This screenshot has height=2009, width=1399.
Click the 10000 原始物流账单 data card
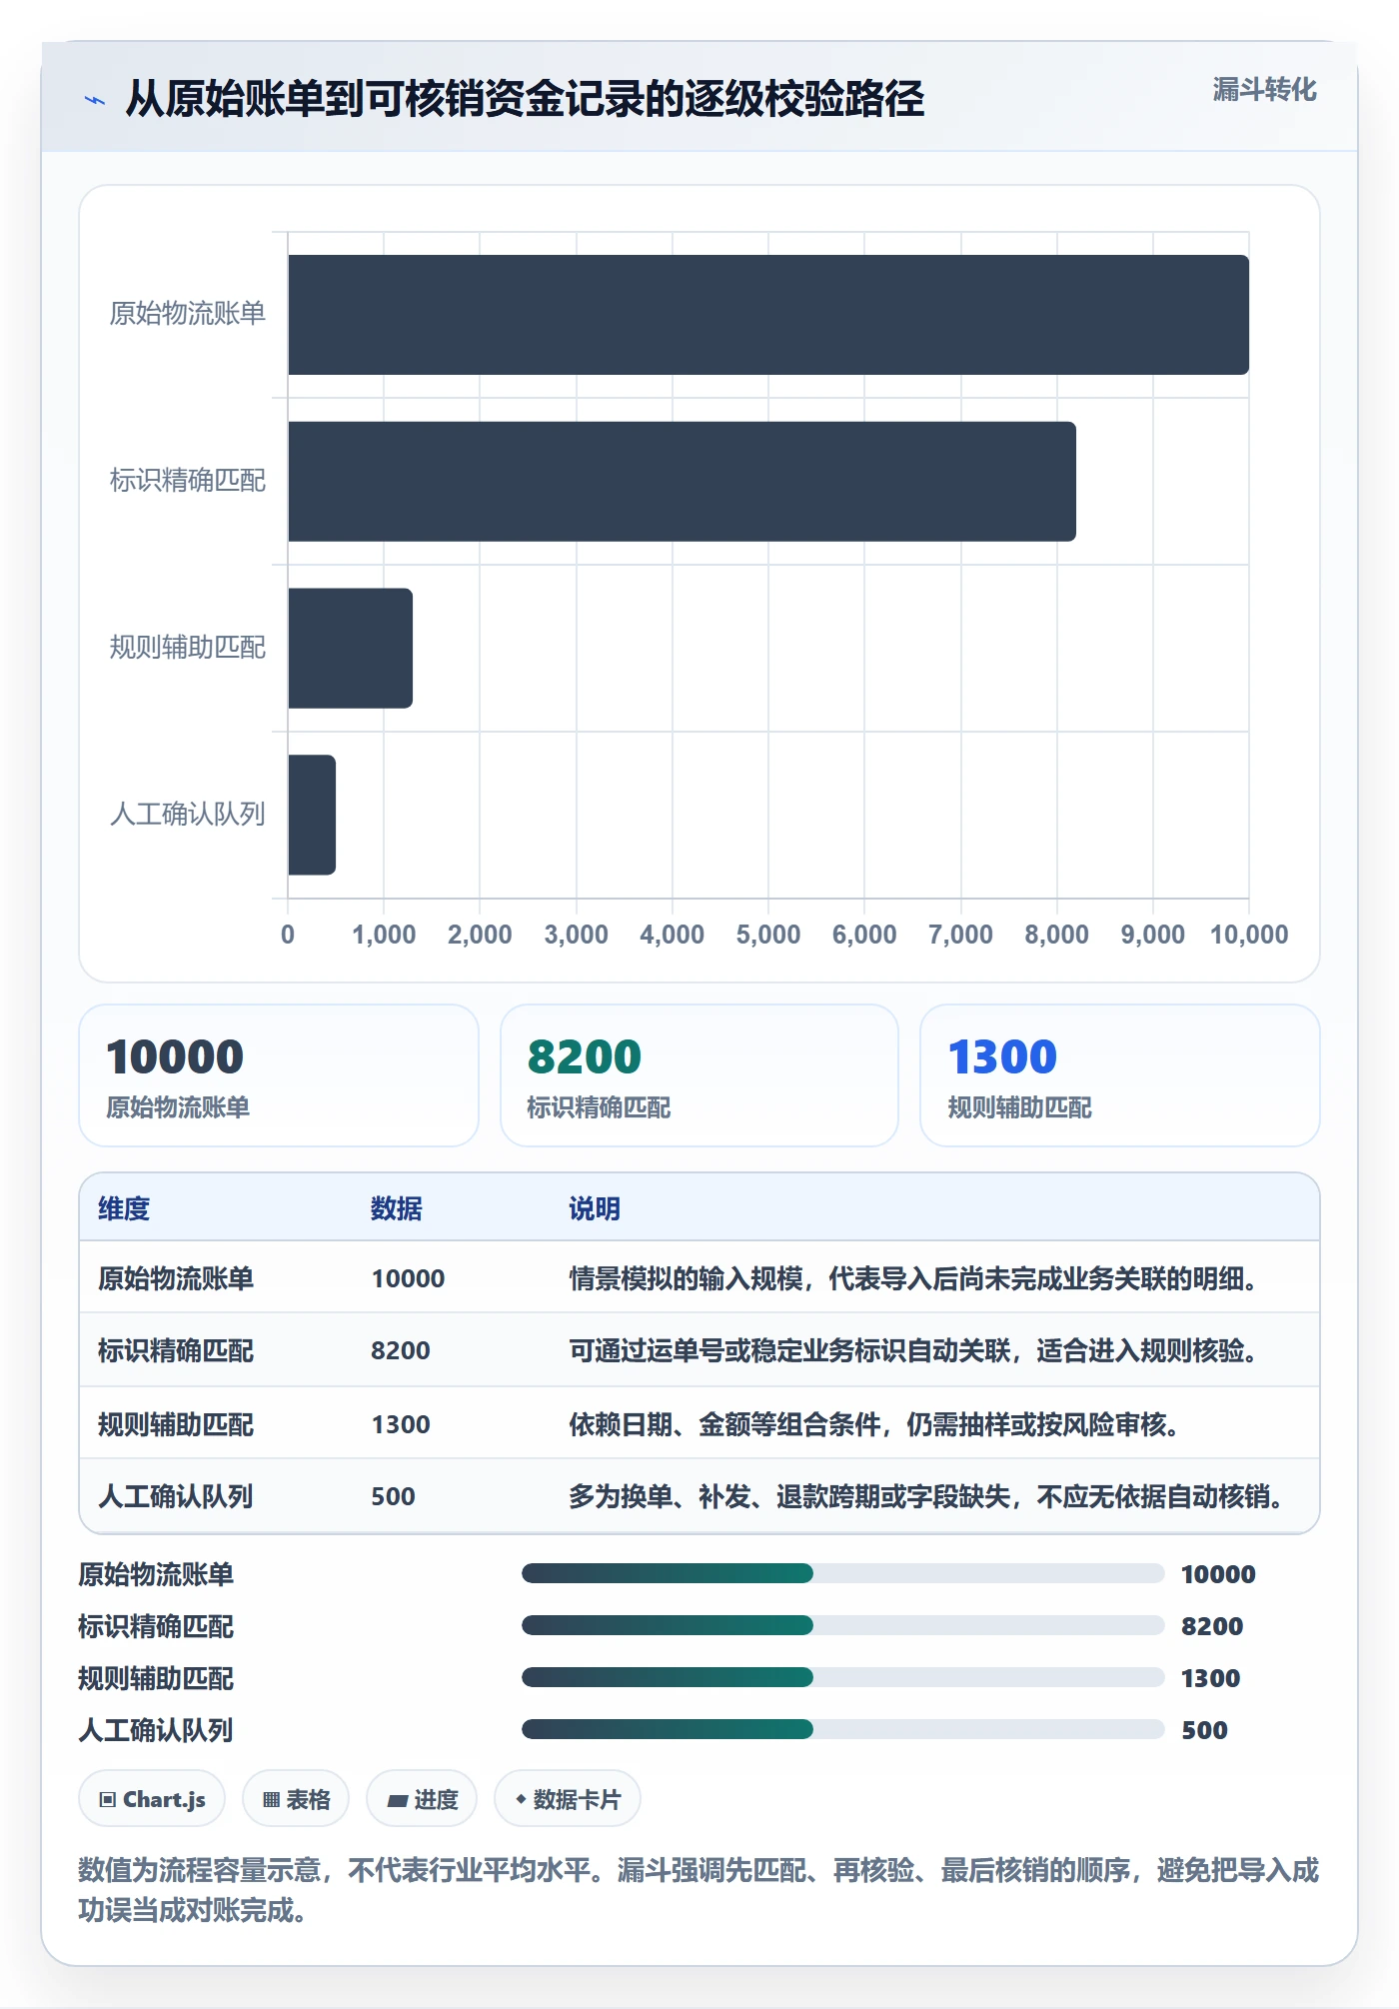(279, 1075)
